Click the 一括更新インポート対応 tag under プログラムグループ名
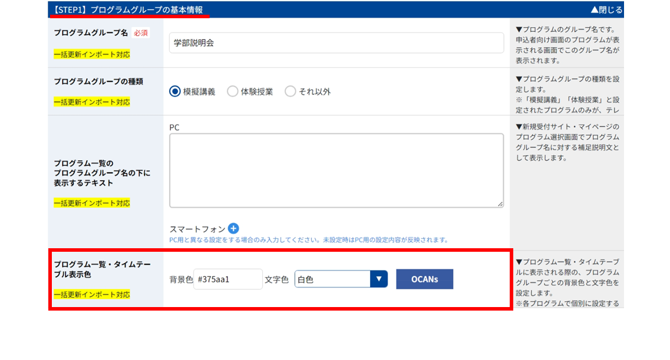 [x=92, y=54]
